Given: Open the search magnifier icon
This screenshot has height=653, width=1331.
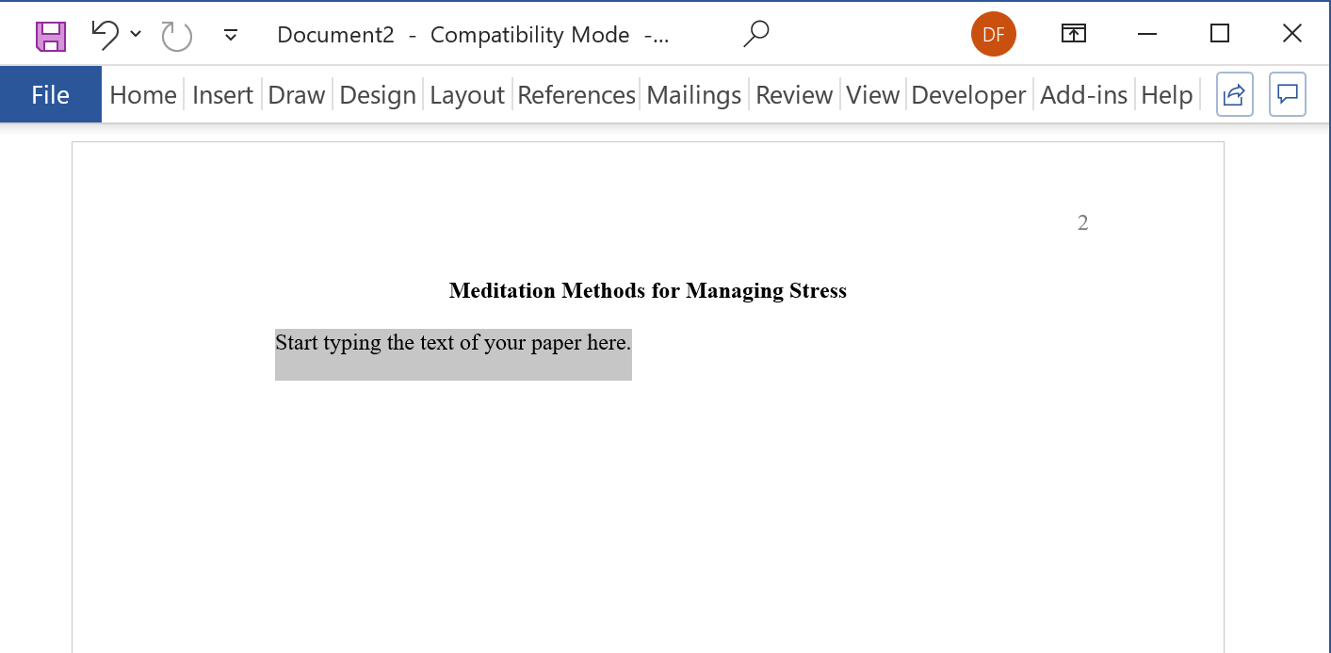Looking at the screenshot, I should 755,35.
